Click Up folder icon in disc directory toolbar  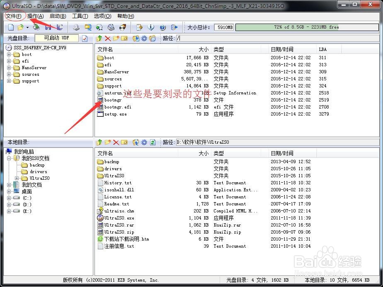pyautogui.click(x=99, y=39)
